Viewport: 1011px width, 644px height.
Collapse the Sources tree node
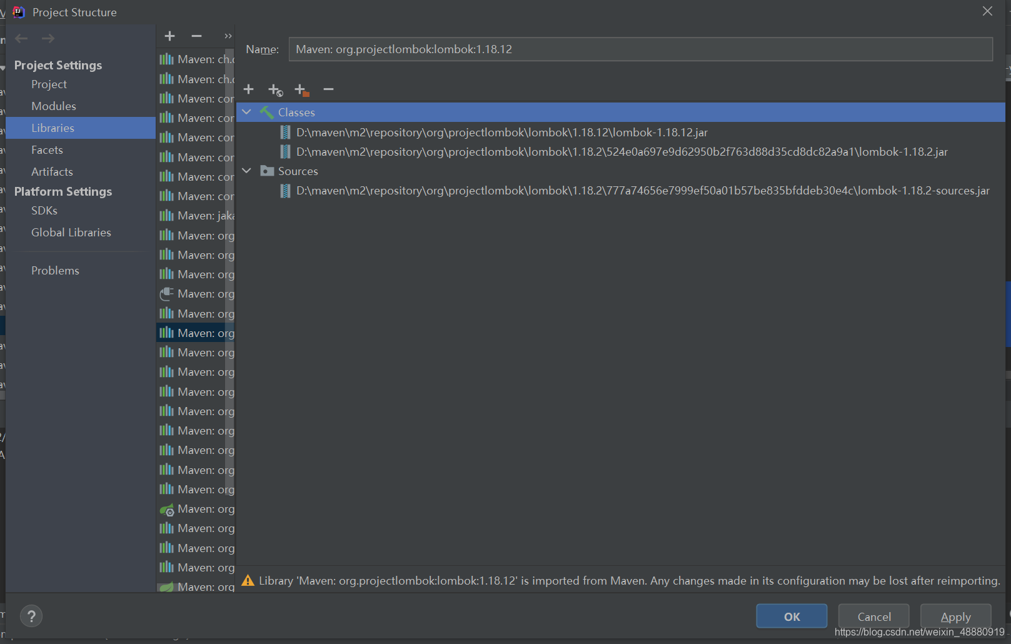point(247,171)
